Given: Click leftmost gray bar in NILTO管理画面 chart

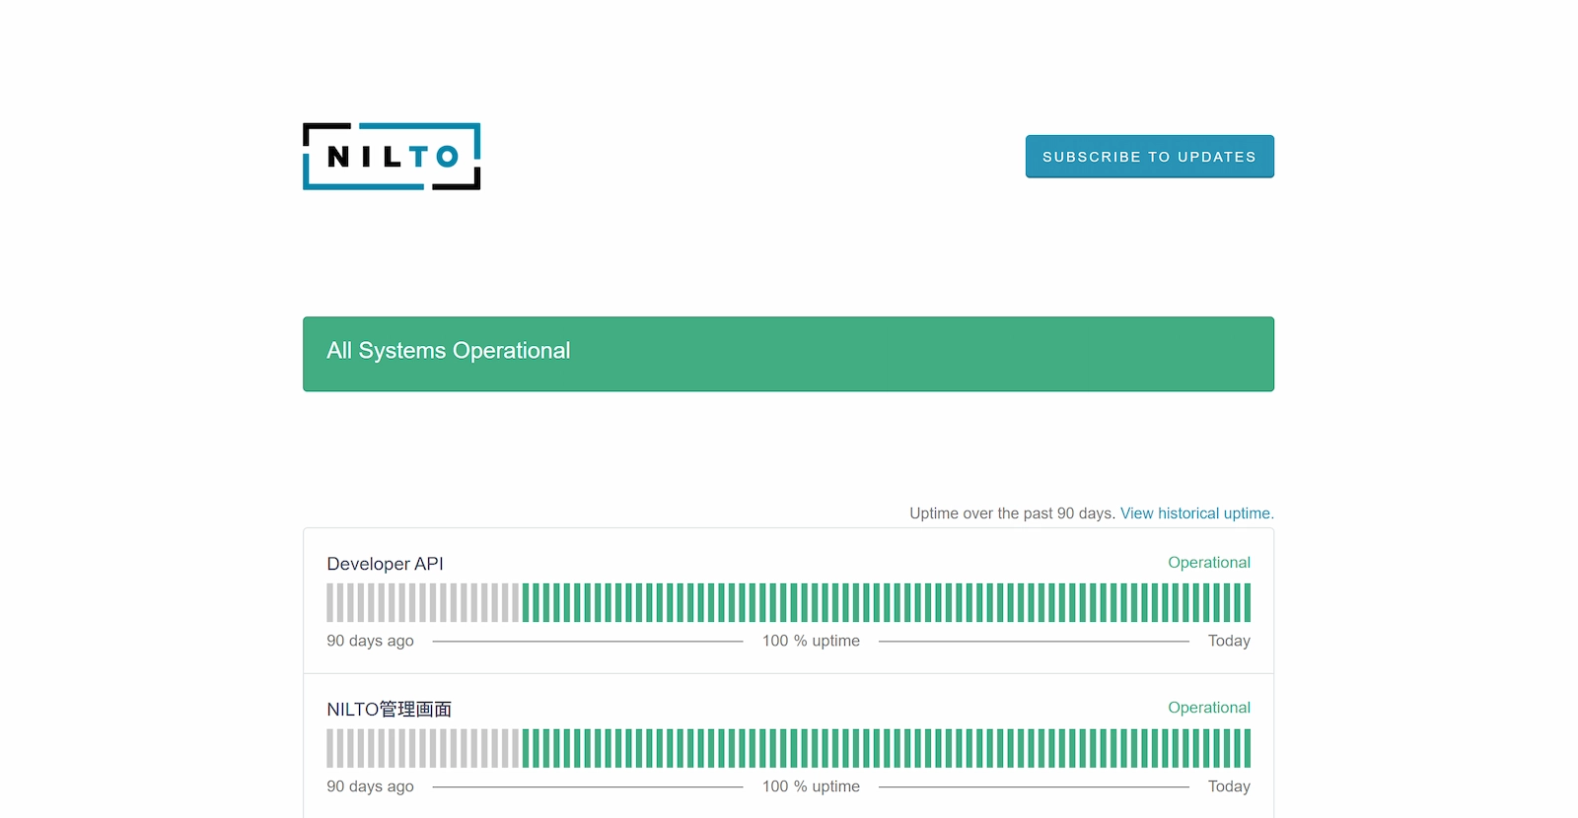Looking at the screenshot, I should [329, 749].
